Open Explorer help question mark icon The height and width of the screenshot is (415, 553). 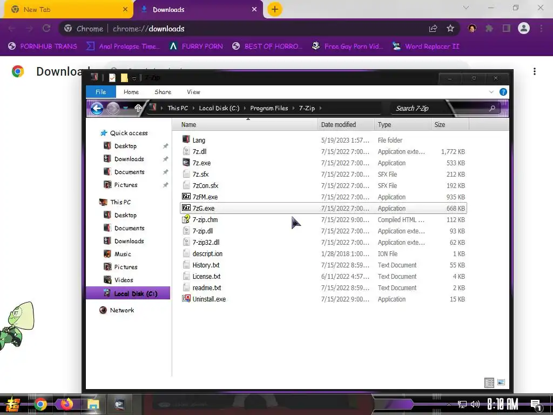pos(503,92)
